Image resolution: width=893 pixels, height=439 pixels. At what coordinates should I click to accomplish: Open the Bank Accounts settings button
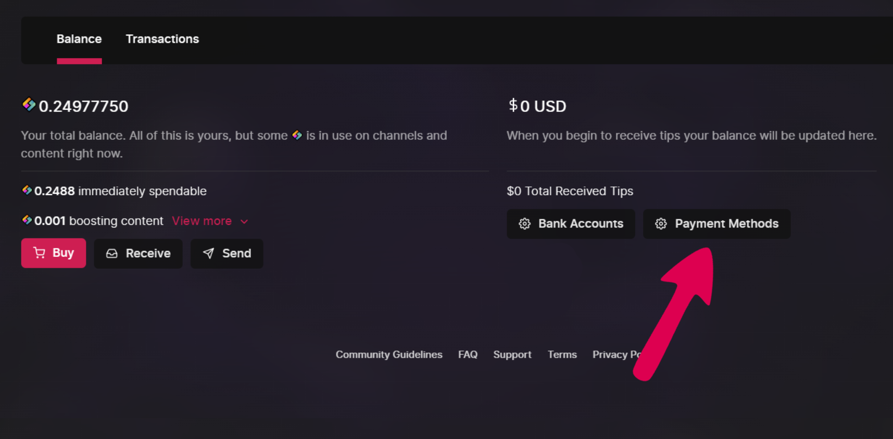point(571,224)
